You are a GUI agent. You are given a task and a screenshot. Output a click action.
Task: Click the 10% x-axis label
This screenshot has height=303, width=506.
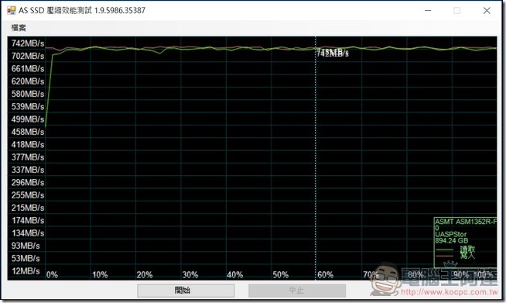[100, 275]
